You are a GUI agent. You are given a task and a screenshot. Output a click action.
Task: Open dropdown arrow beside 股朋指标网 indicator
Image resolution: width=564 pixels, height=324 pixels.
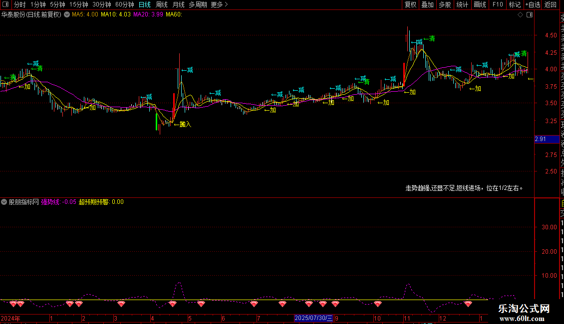coord(4,202)
